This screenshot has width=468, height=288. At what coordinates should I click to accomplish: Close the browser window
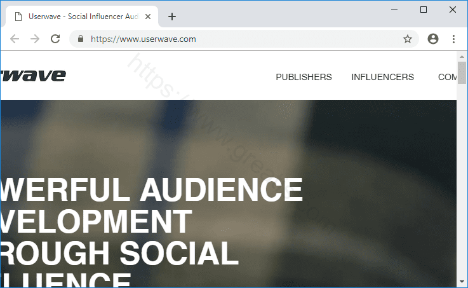[x=453, y=10]
